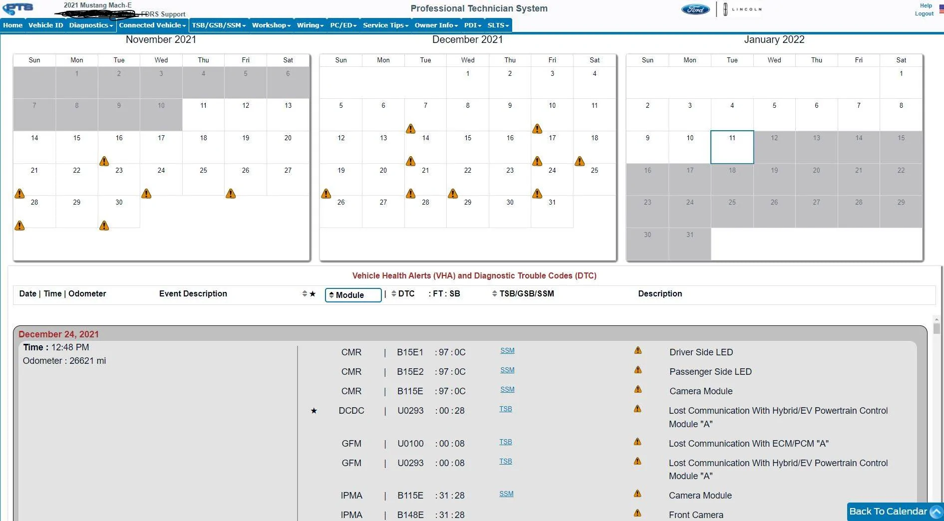Open the Workshop dropdown menu
Image resolution: width=944 pixels, height=521 pixels.
pos(272,25)
